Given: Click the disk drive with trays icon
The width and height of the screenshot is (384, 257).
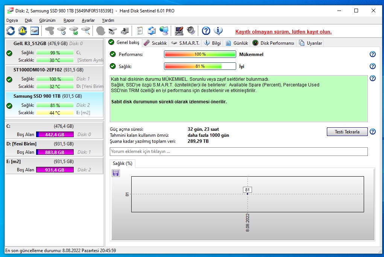Looking at the screenshot, I should point(112,31).
